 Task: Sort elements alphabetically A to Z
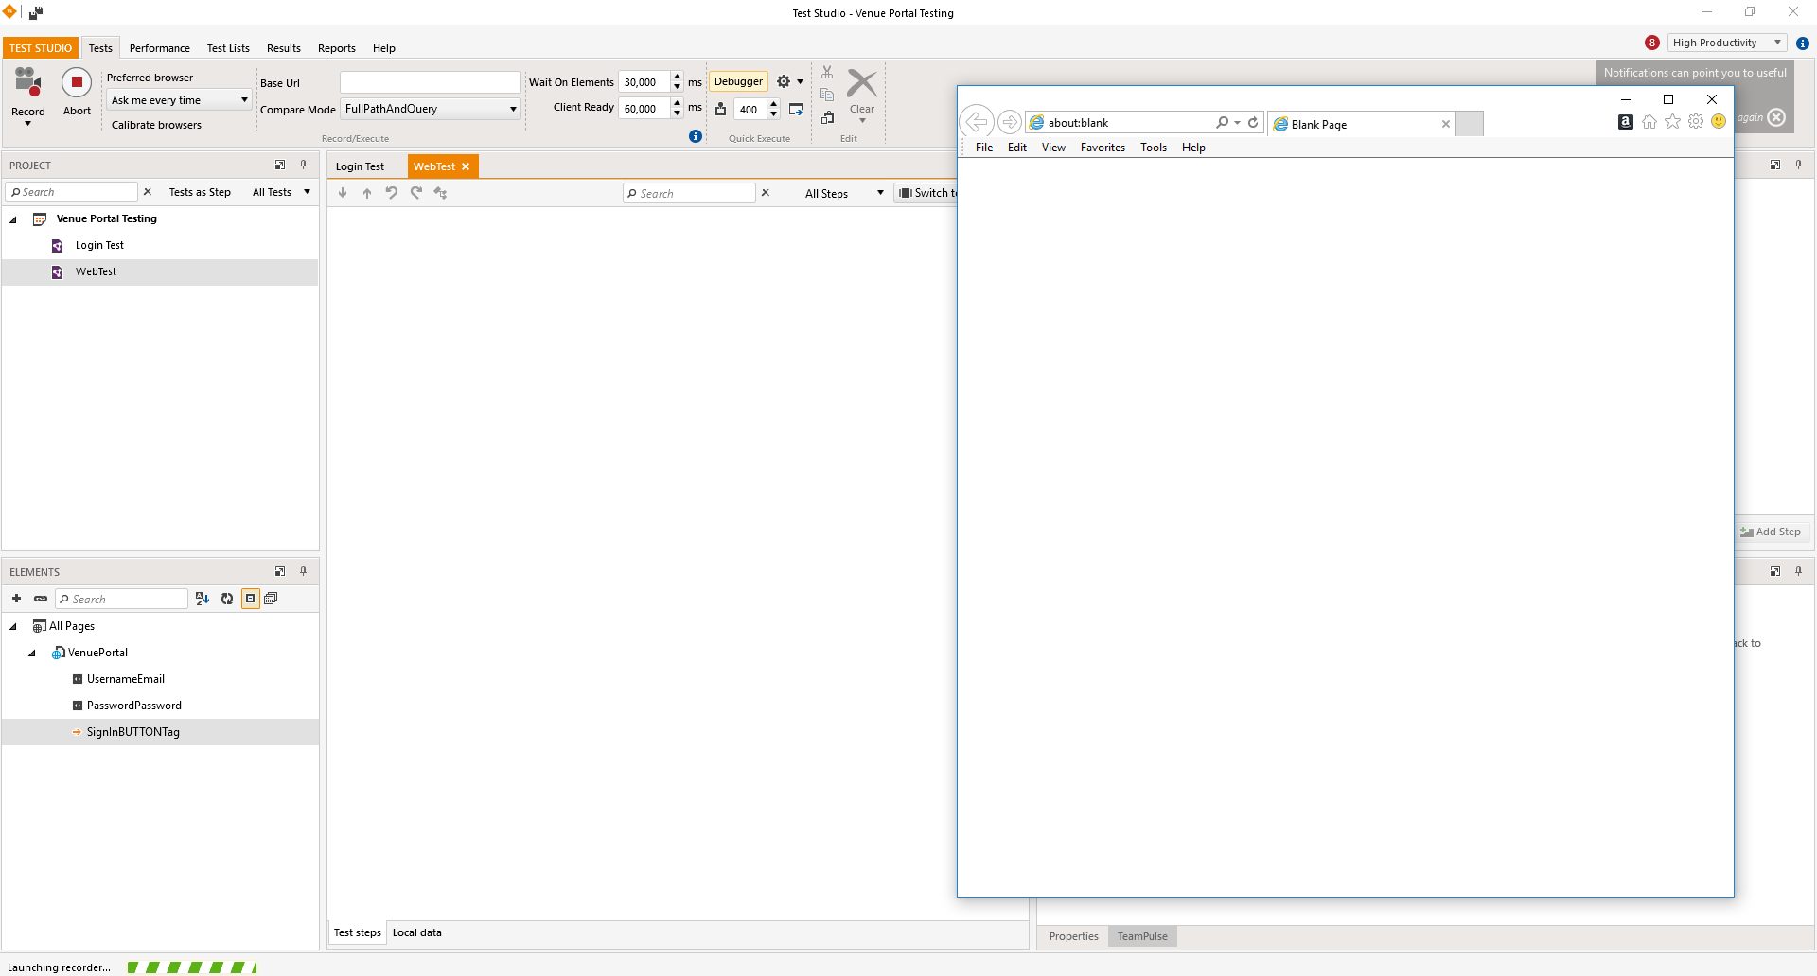(x=202, y=599)
